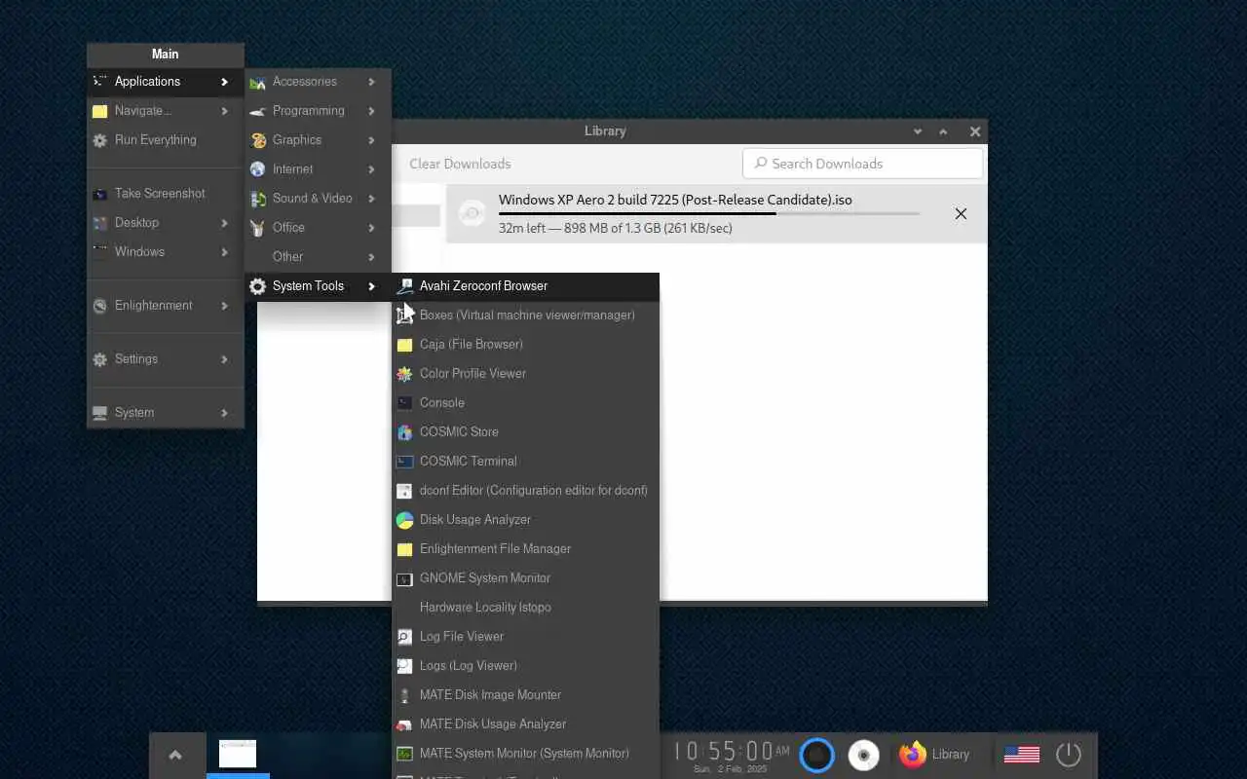The image size is (1247, 779).
Task: Click the System Tools gear icon
Action: pos(257,286)
